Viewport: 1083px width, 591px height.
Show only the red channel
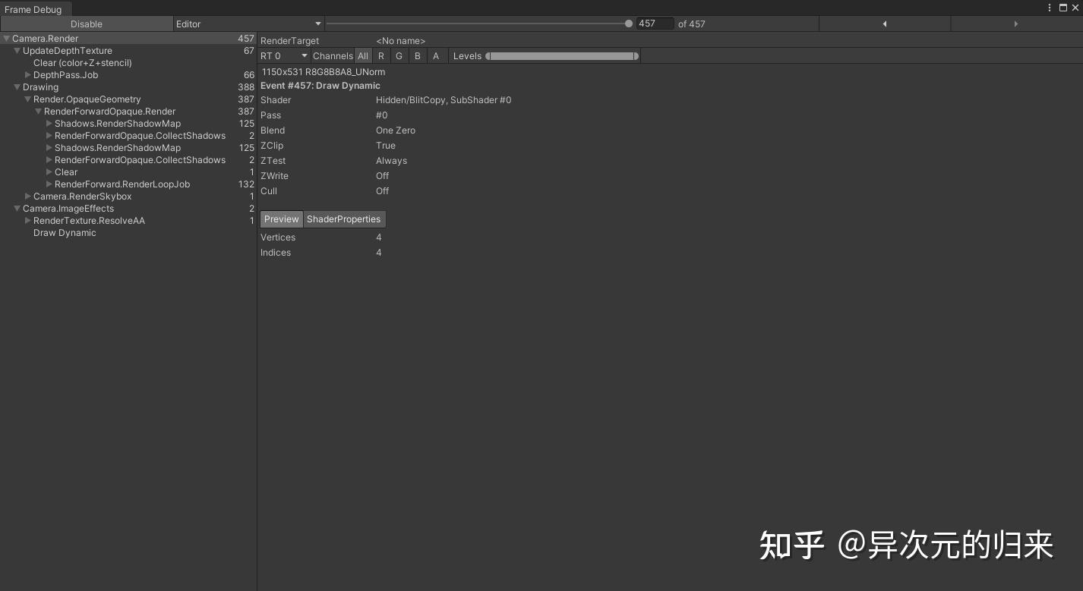[381, 55]
